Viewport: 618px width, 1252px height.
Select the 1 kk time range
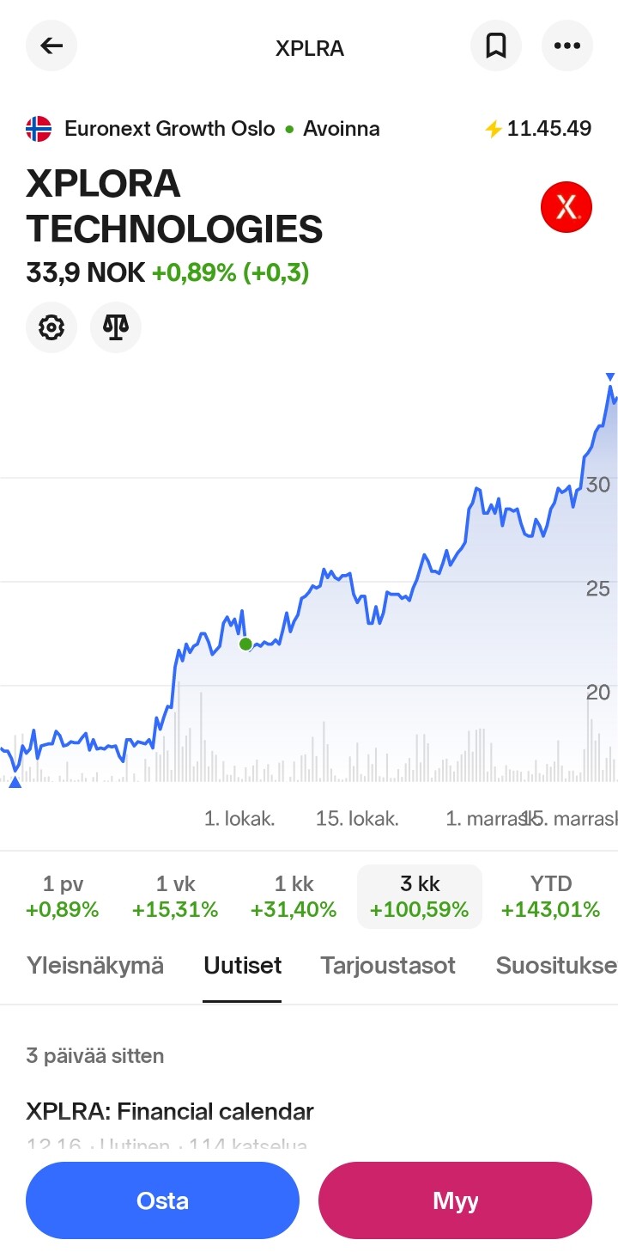point(294,896)
